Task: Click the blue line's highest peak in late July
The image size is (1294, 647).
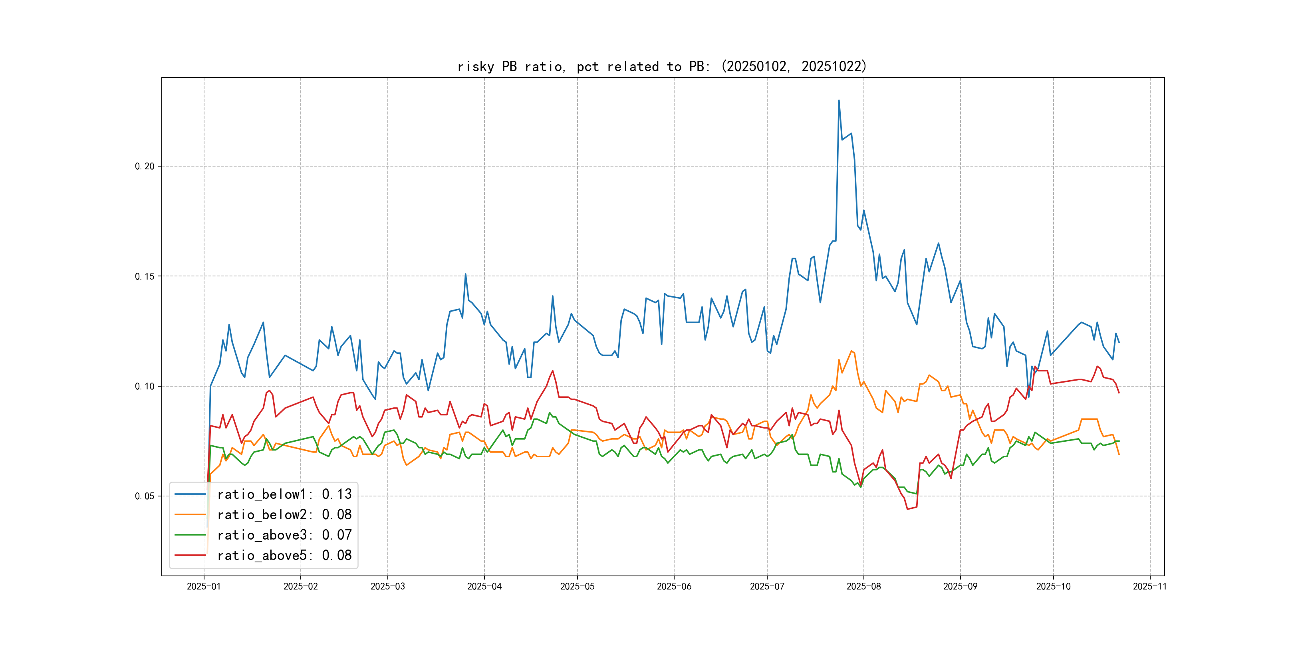Action: pyautogui.click(x=838, y=101)
